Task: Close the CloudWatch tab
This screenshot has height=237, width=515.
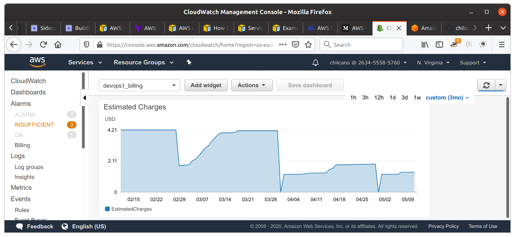Action: pyautogui.click(x=399, y=29)
